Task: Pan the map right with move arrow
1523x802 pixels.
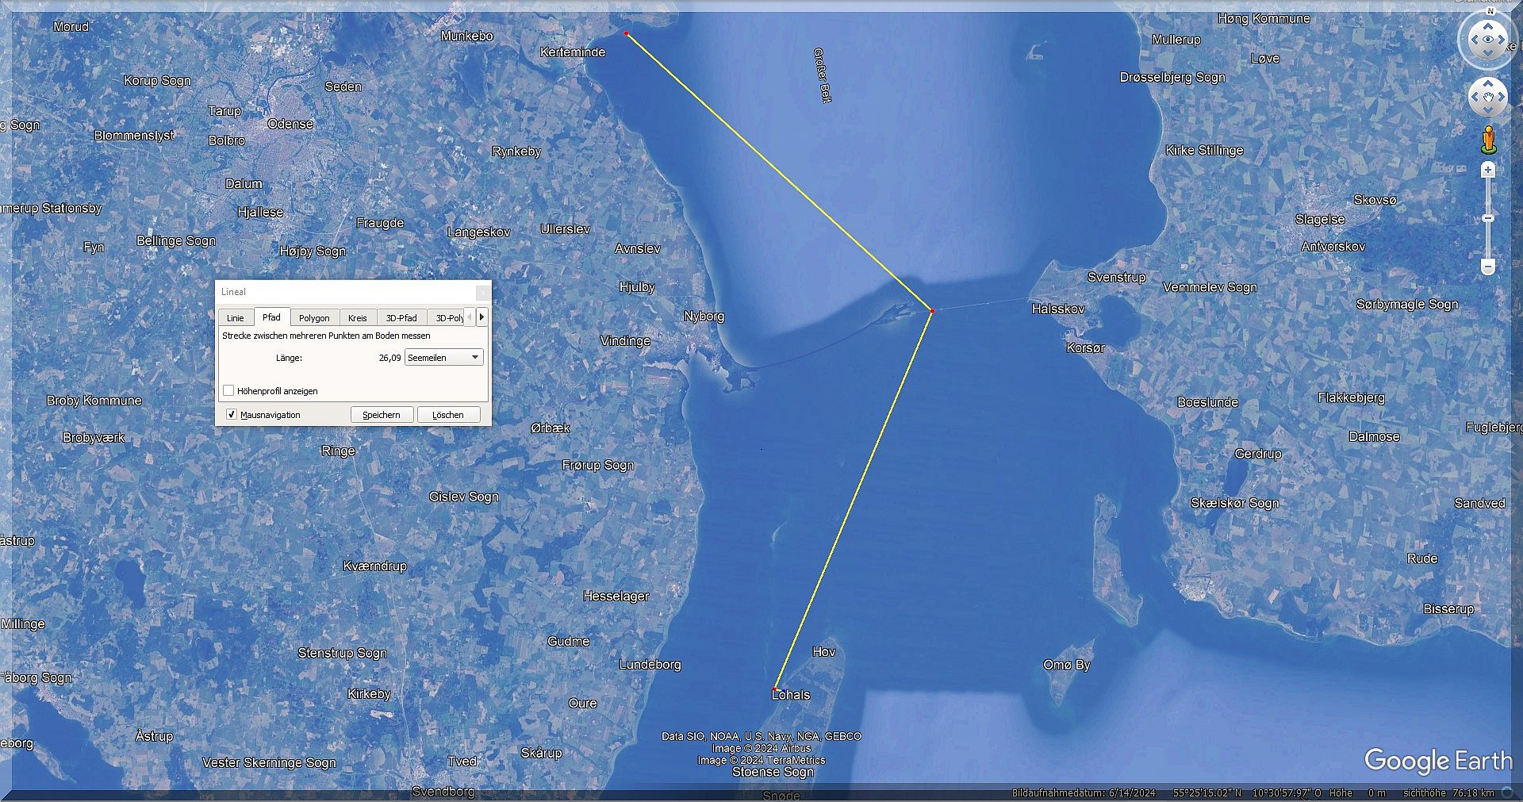Action: tap(1502, 98)
